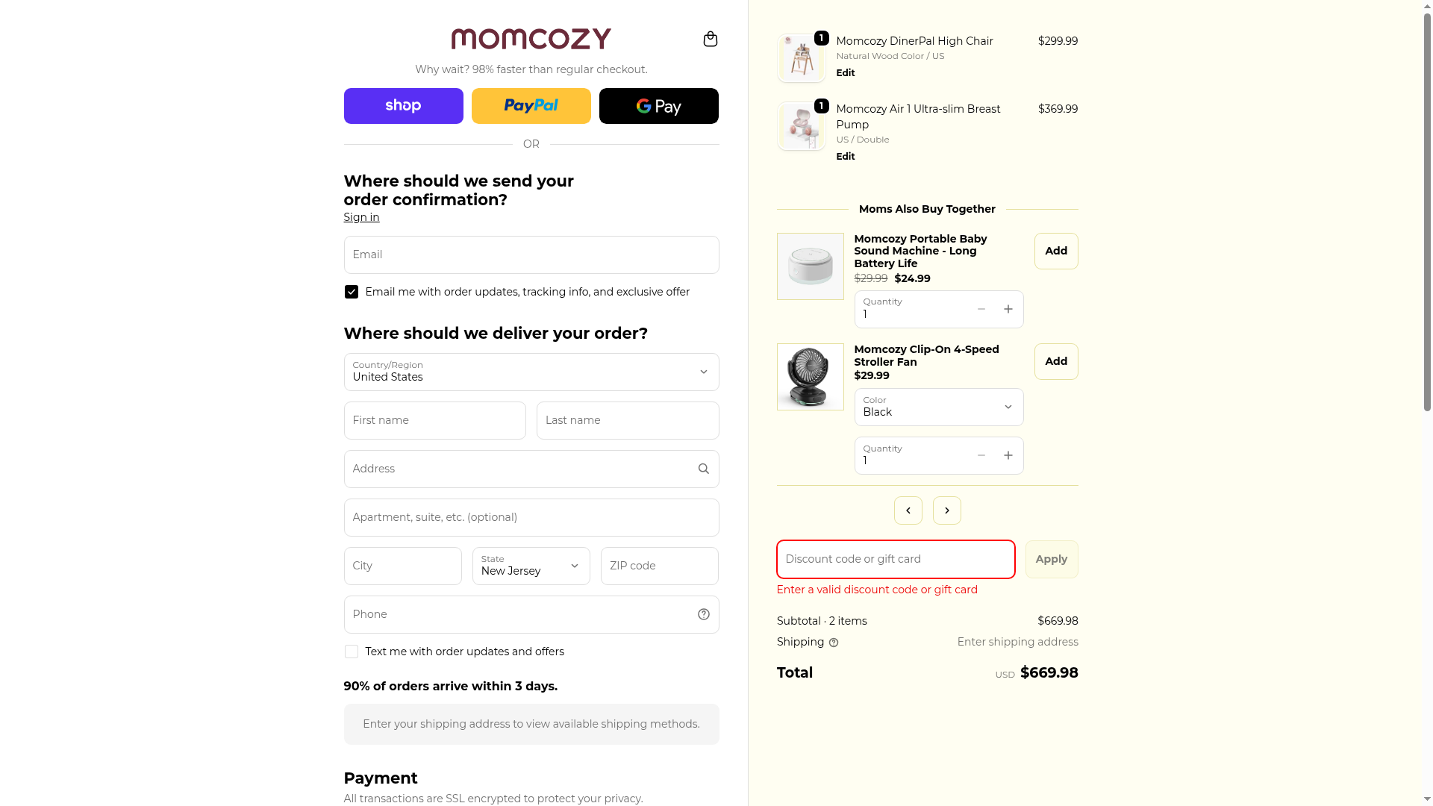Image resolution: width=1433 pixels, height=806 pixels.
Task: Decrease Stroller Fan quantity with minus
Action: (981, 455)
